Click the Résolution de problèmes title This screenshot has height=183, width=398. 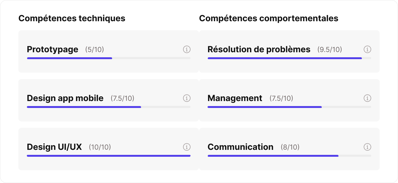click(x=259, y=49)
